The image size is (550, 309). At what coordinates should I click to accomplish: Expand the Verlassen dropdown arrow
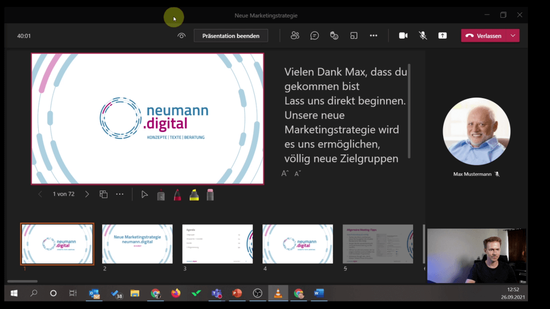click(513, 36)
